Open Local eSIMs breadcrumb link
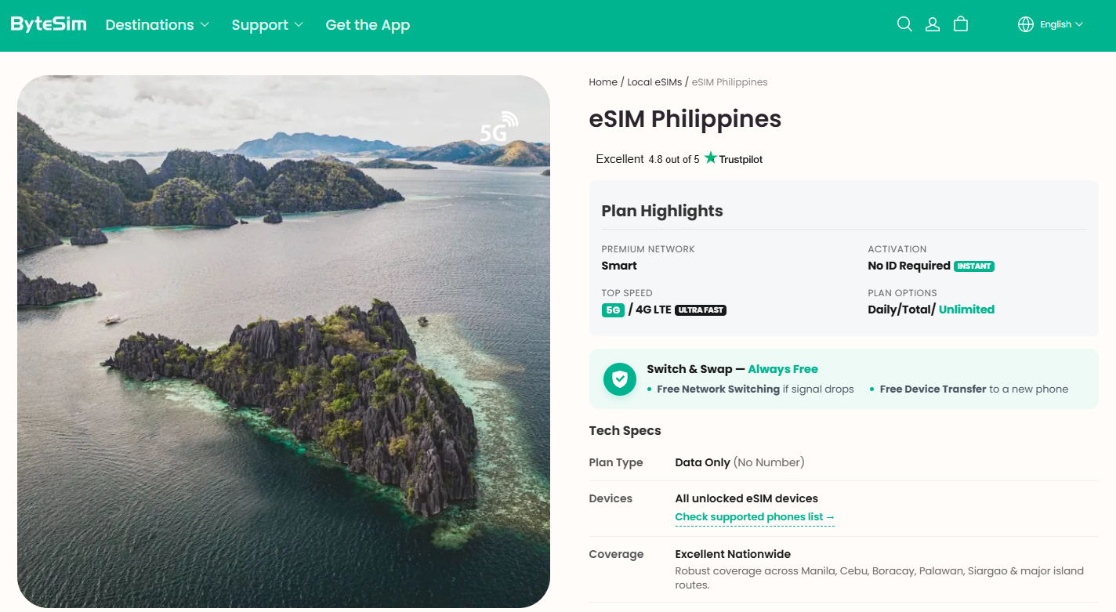 654,82
